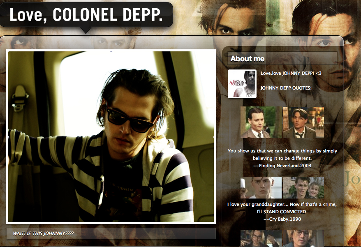Image resolution: width=361 pixels, height=247 pixels.
Task: Open the "A Passion for Depp" profile avatar
Action: [x=242, y=84]
